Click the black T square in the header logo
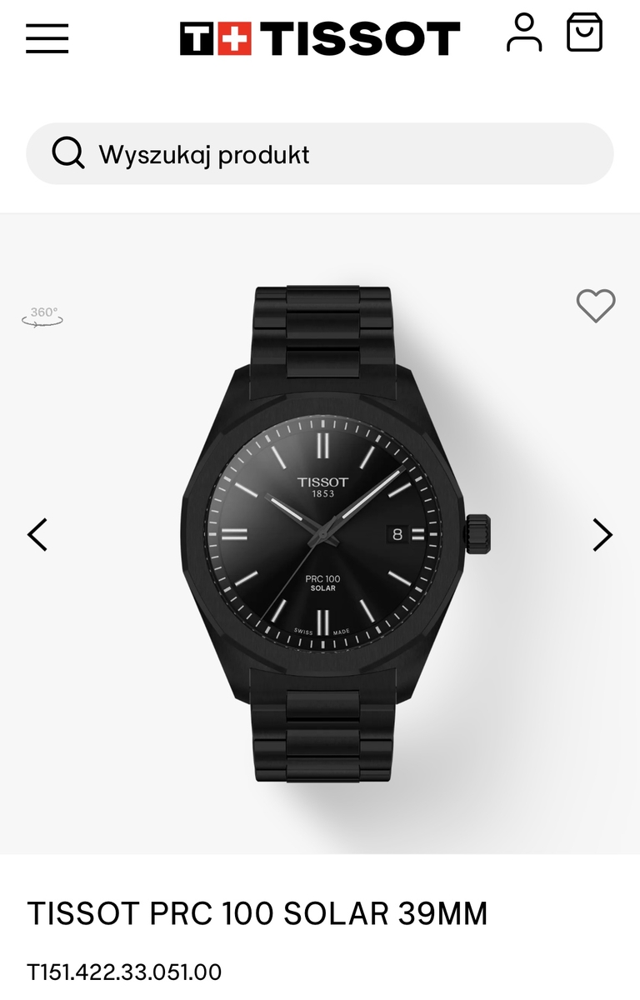640x1000 pixels. (x=197, y=38)
